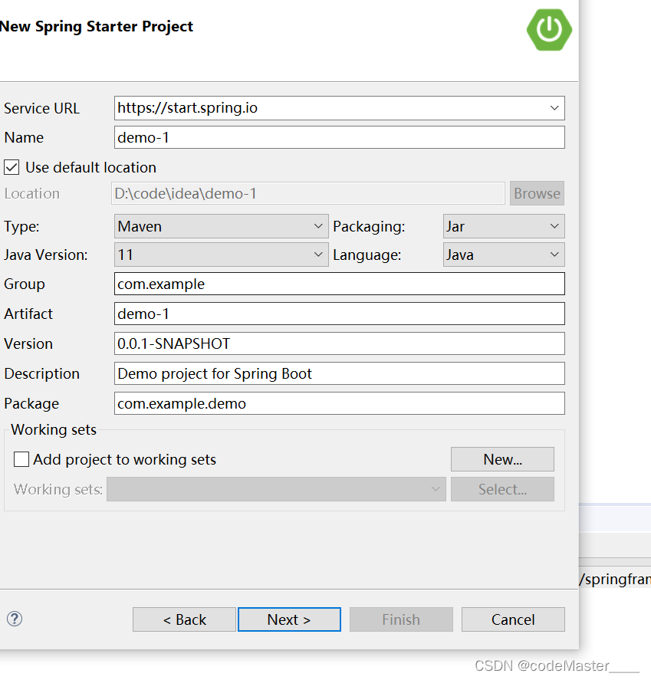Click the Version label
This screenshot has height=680, width=651.
[x=28, y=343]
